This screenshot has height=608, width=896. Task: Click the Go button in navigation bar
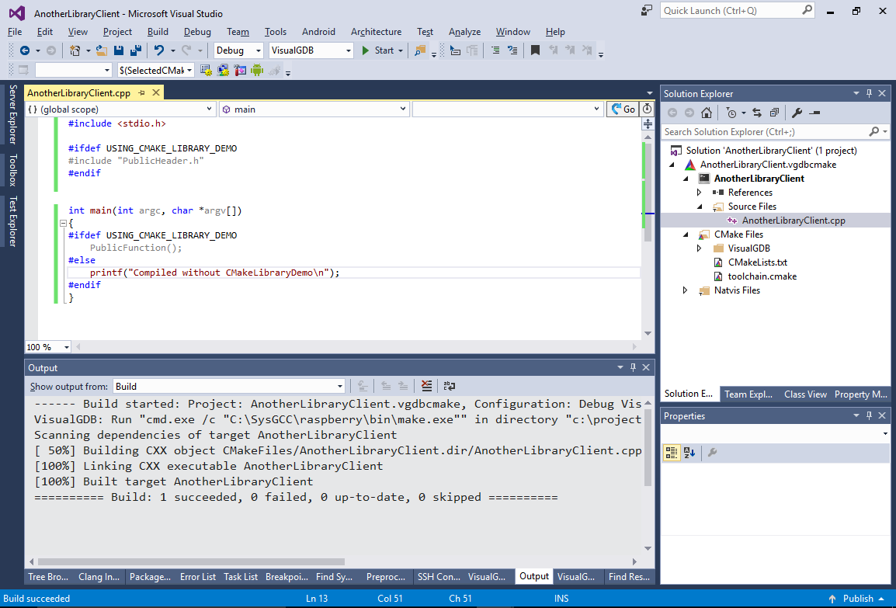point(622,109)
